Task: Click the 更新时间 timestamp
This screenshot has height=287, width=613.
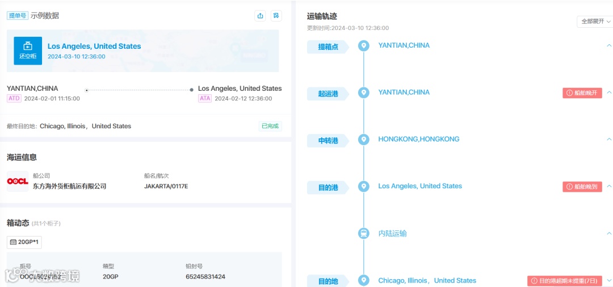Action: coord(348,28)
